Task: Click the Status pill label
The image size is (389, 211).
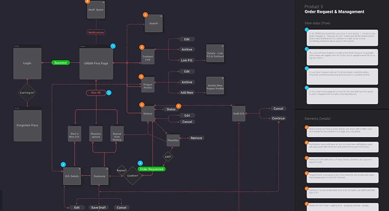Action: [x=171, y=109]
